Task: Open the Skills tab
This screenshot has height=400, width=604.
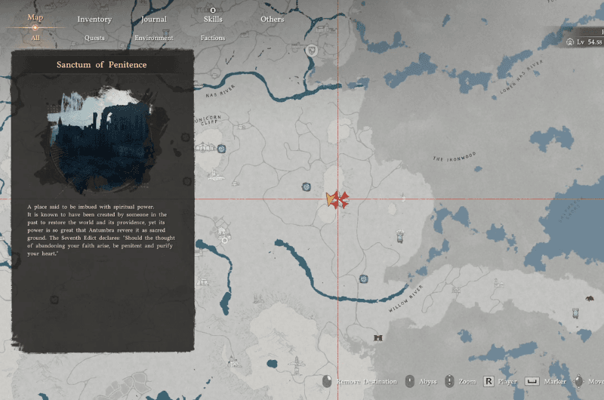Action: pos(213,20)
